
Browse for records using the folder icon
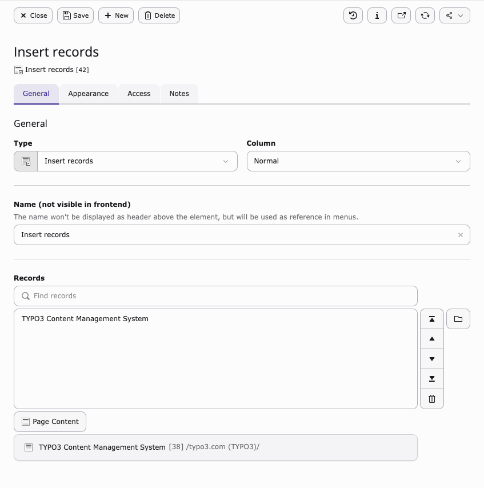pos(458,319)
